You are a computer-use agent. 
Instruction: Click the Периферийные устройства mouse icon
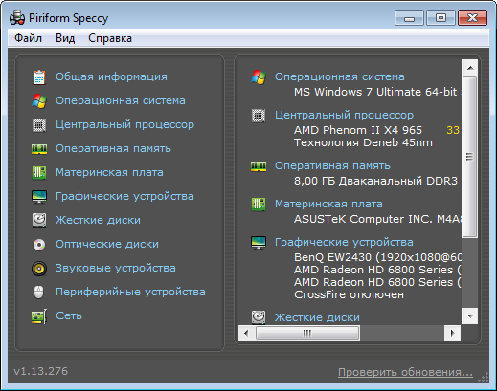[39, 292]
